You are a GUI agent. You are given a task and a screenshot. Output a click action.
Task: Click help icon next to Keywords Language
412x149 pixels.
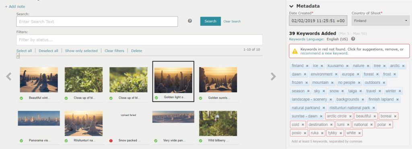pyautogui.click(x=353, y=39)
